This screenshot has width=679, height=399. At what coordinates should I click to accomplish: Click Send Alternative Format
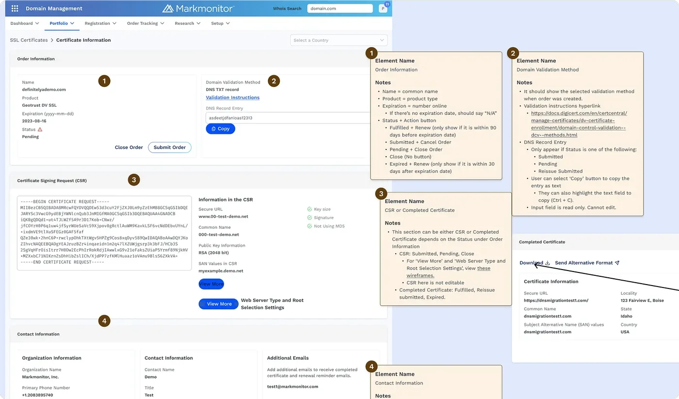click(x=584, y=263)
